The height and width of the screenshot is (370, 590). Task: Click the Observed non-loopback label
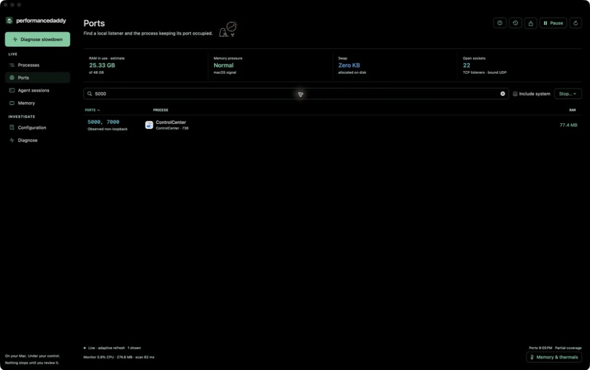pyautogui.click(x=107, y=129)
